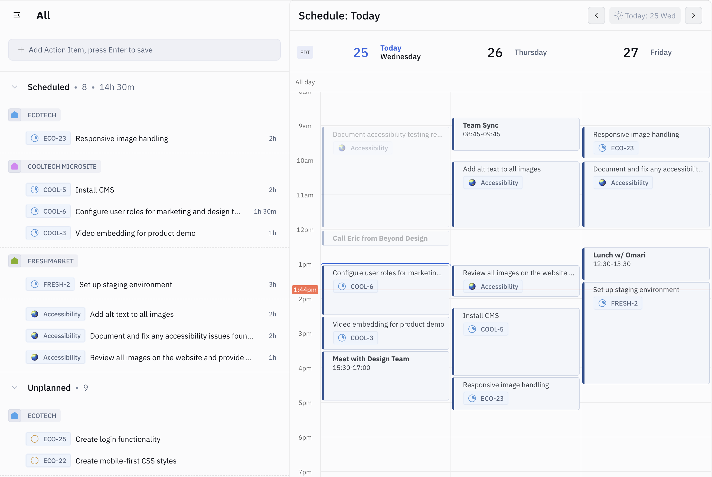Select the Thursday 26 day header
Screen dimensions: 712x477
pyautogui.click(x=517, y=52)
